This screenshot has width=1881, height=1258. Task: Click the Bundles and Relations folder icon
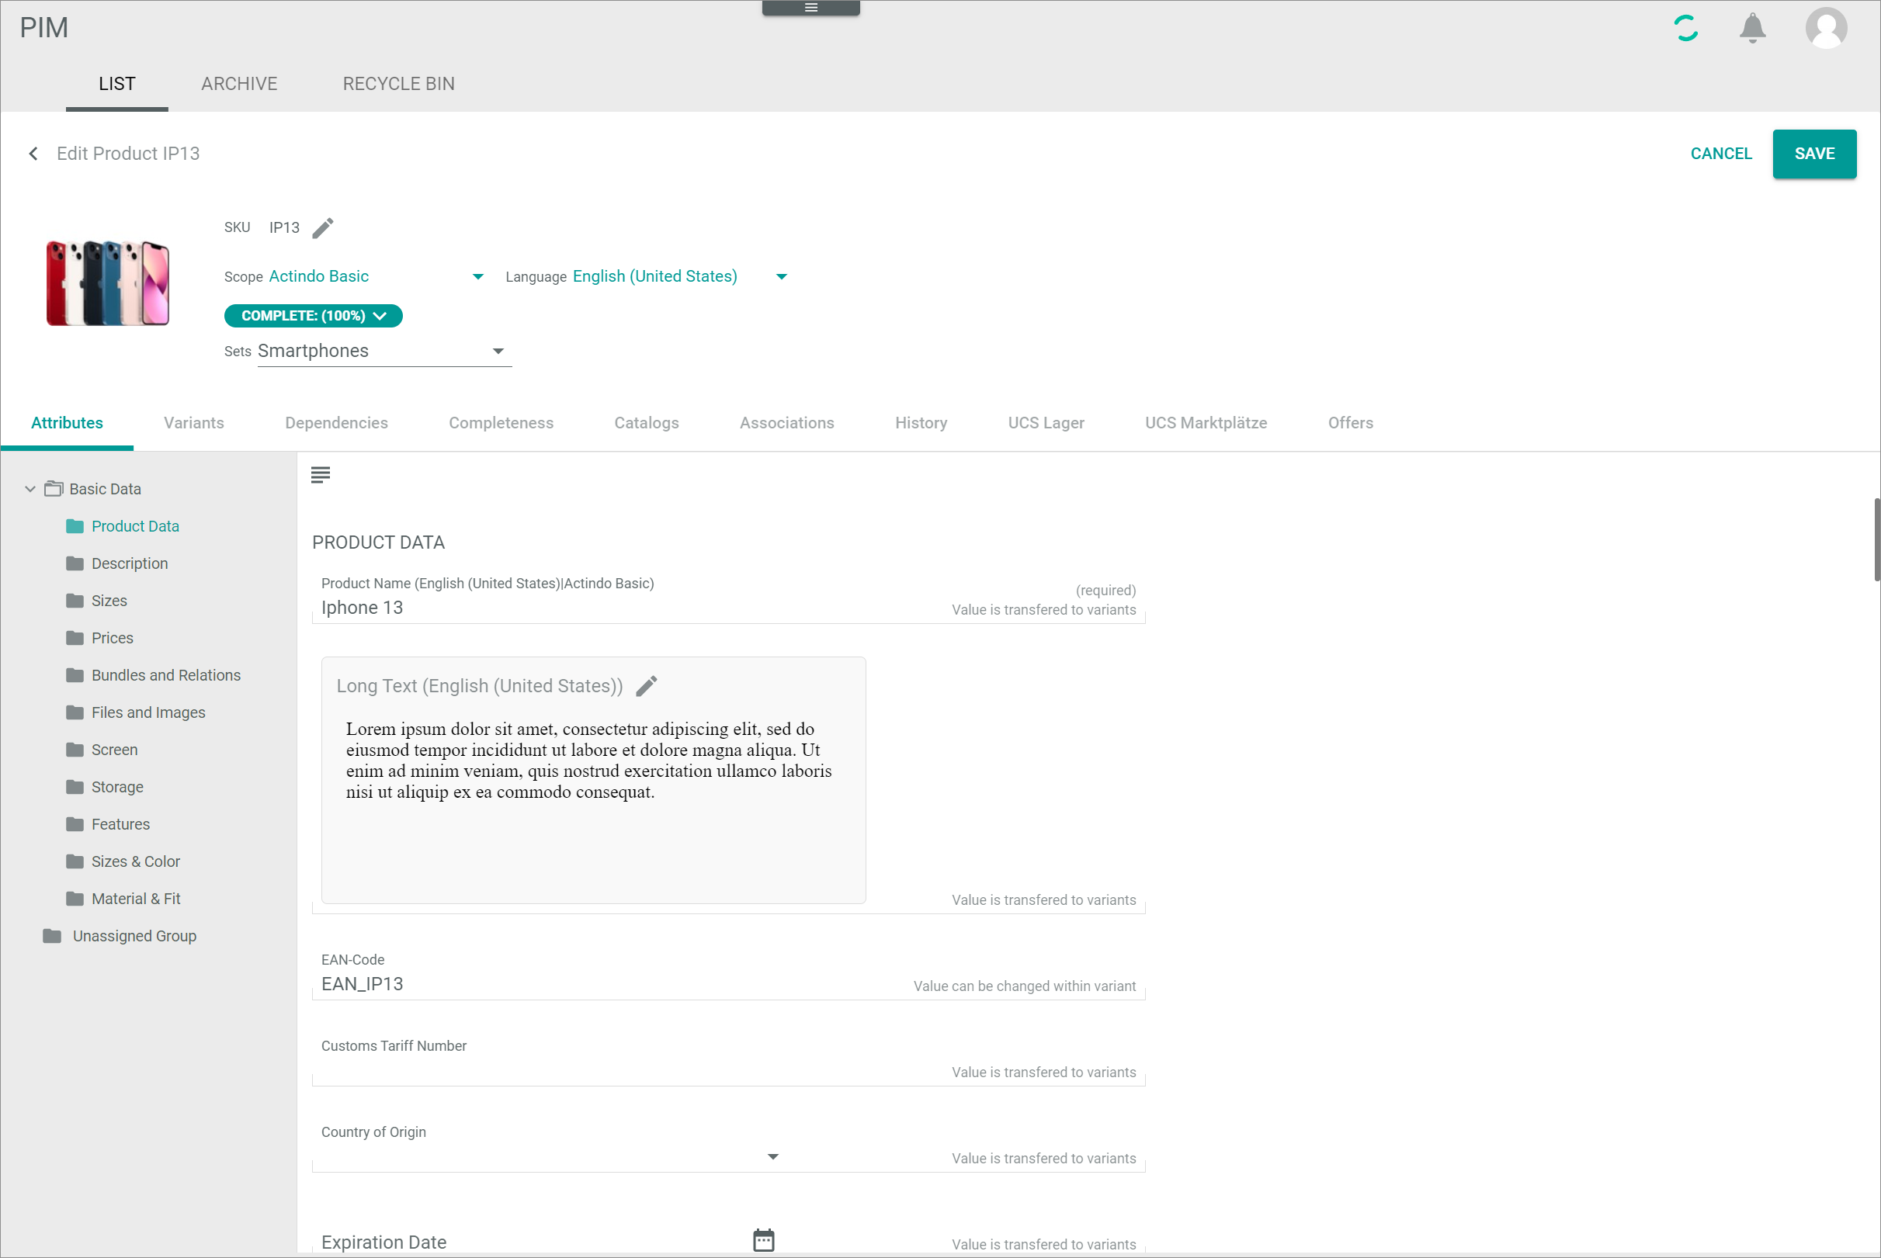pos(75,675)
